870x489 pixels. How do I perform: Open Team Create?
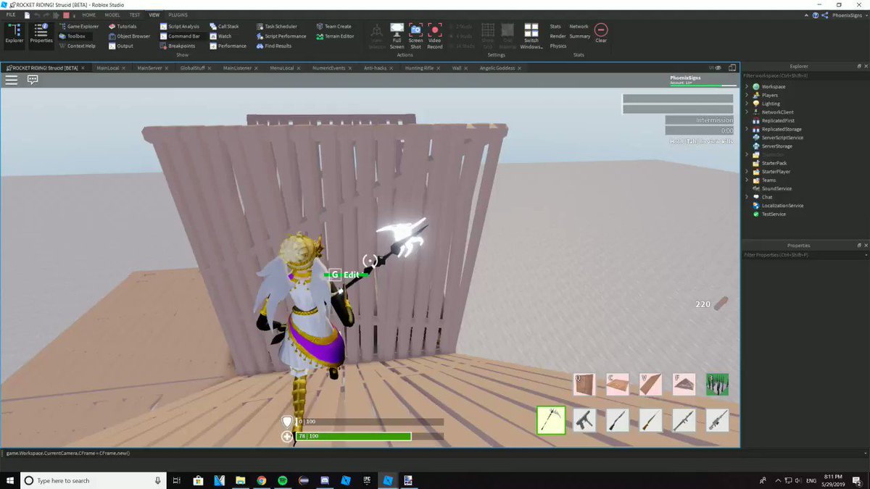(334, 26)
